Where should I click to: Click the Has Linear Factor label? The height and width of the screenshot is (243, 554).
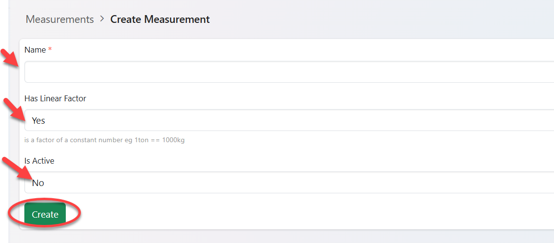(x=55, y=98)
